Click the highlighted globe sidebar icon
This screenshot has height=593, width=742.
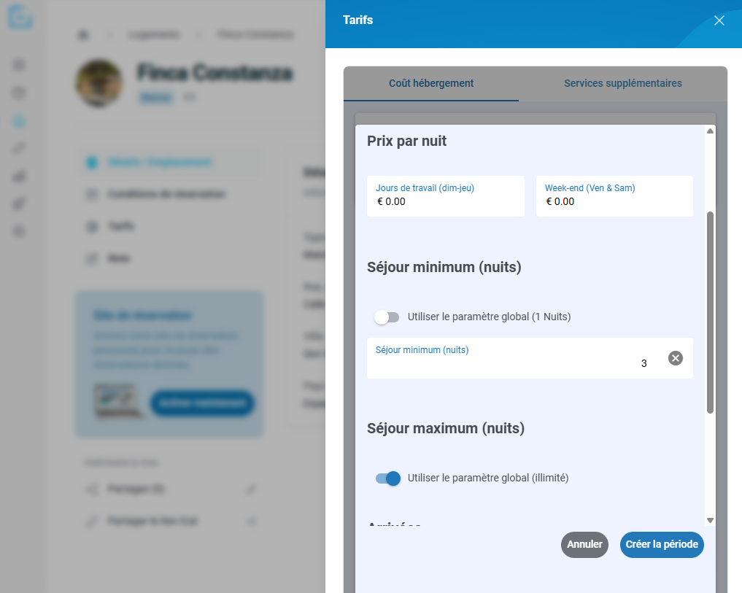coord(19,121)
